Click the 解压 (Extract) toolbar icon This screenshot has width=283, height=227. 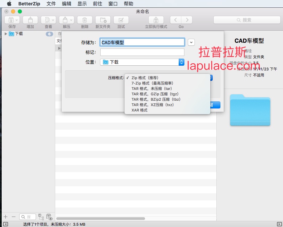[67, 20]
